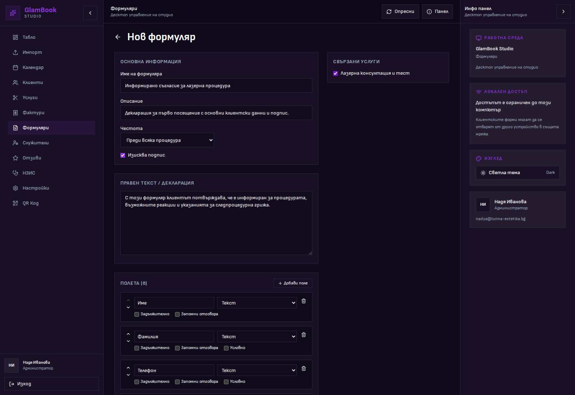Enable Задължително for the Име field

click(137, 314)
